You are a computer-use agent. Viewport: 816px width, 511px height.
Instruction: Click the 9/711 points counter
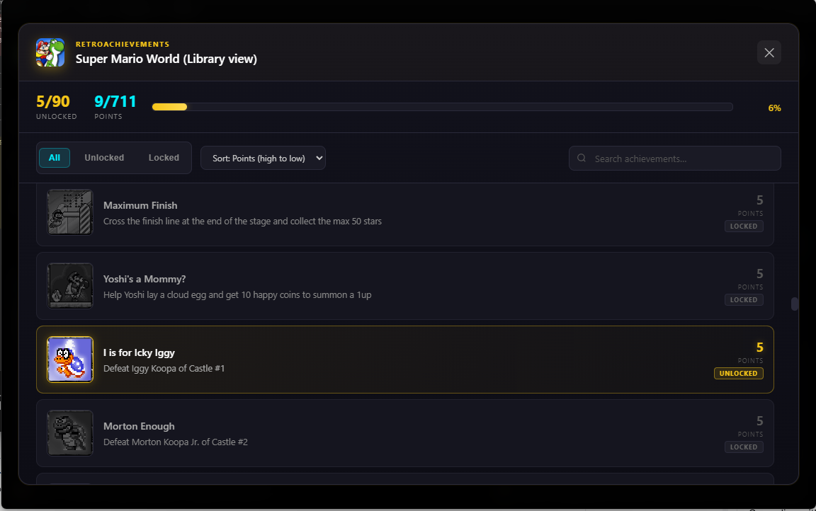click(x=115, y=101)
